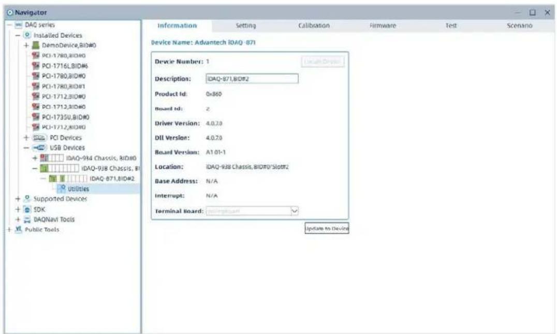Click the iDAQ-934 Chassis slot icon

(52, 158)
